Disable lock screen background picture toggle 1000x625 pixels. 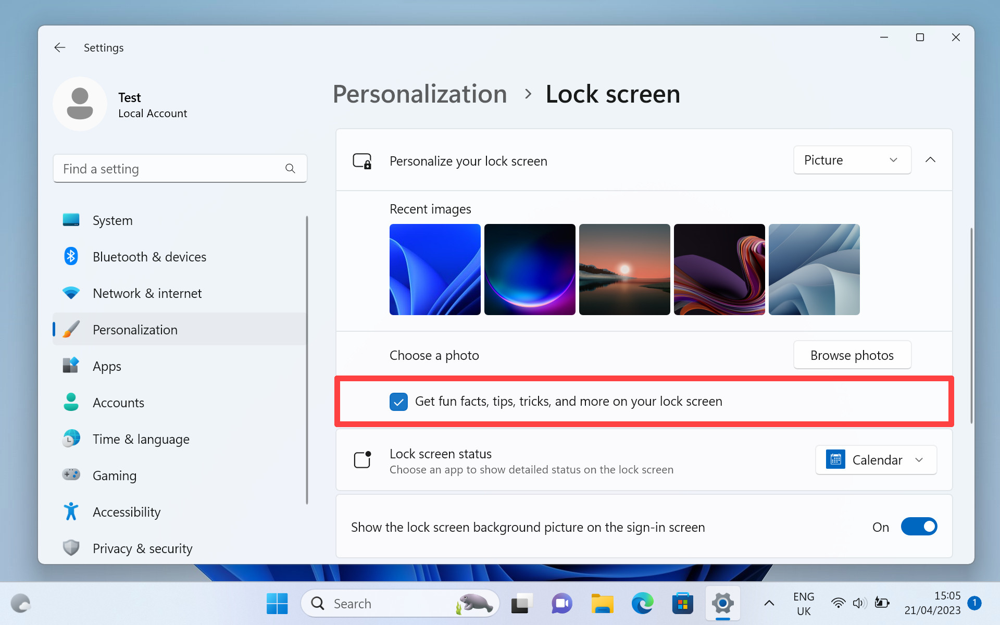(x=920, y=527)
